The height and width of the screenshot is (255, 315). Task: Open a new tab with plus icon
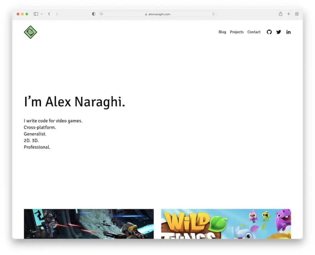coord(289,14)
